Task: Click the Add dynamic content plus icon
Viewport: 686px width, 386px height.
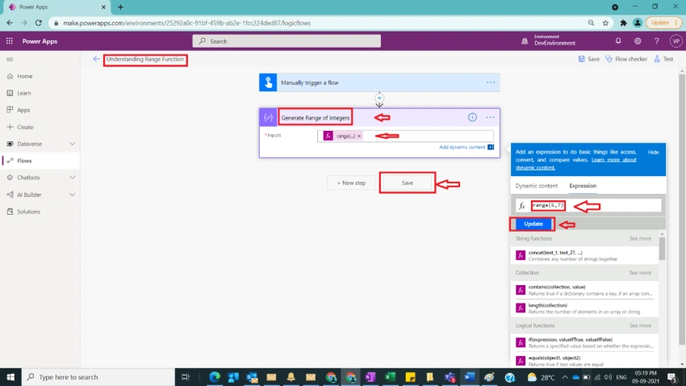Action: (x=491, y=147)
